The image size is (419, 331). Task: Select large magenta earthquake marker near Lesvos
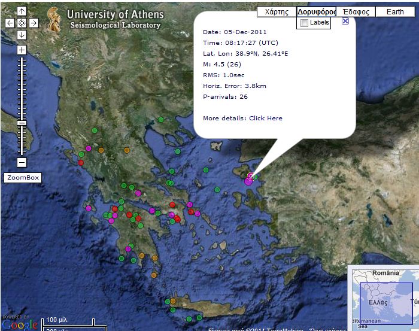[248, 181]
